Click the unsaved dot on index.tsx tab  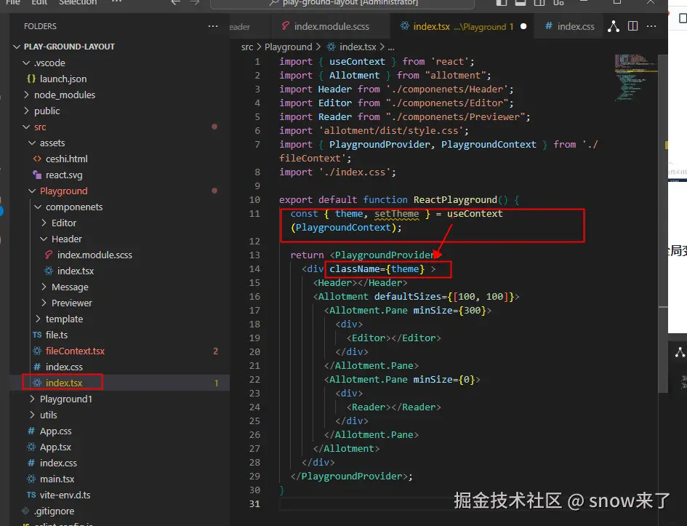tap(523, 26)
